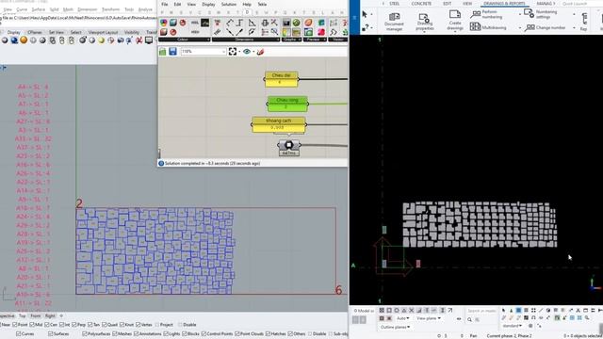This screenshot has width=603, height=339.
Task: Click Zoom Extents icon on Grasshopper canvas toolbar
Action: coord(233,52)
